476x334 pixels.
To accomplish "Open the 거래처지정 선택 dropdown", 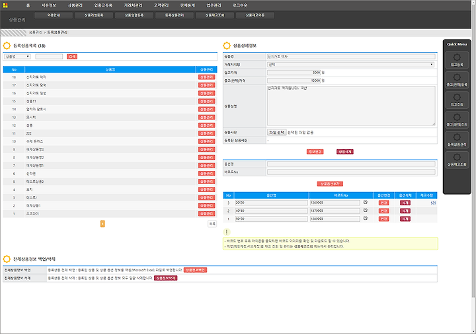I will (350, 65).
